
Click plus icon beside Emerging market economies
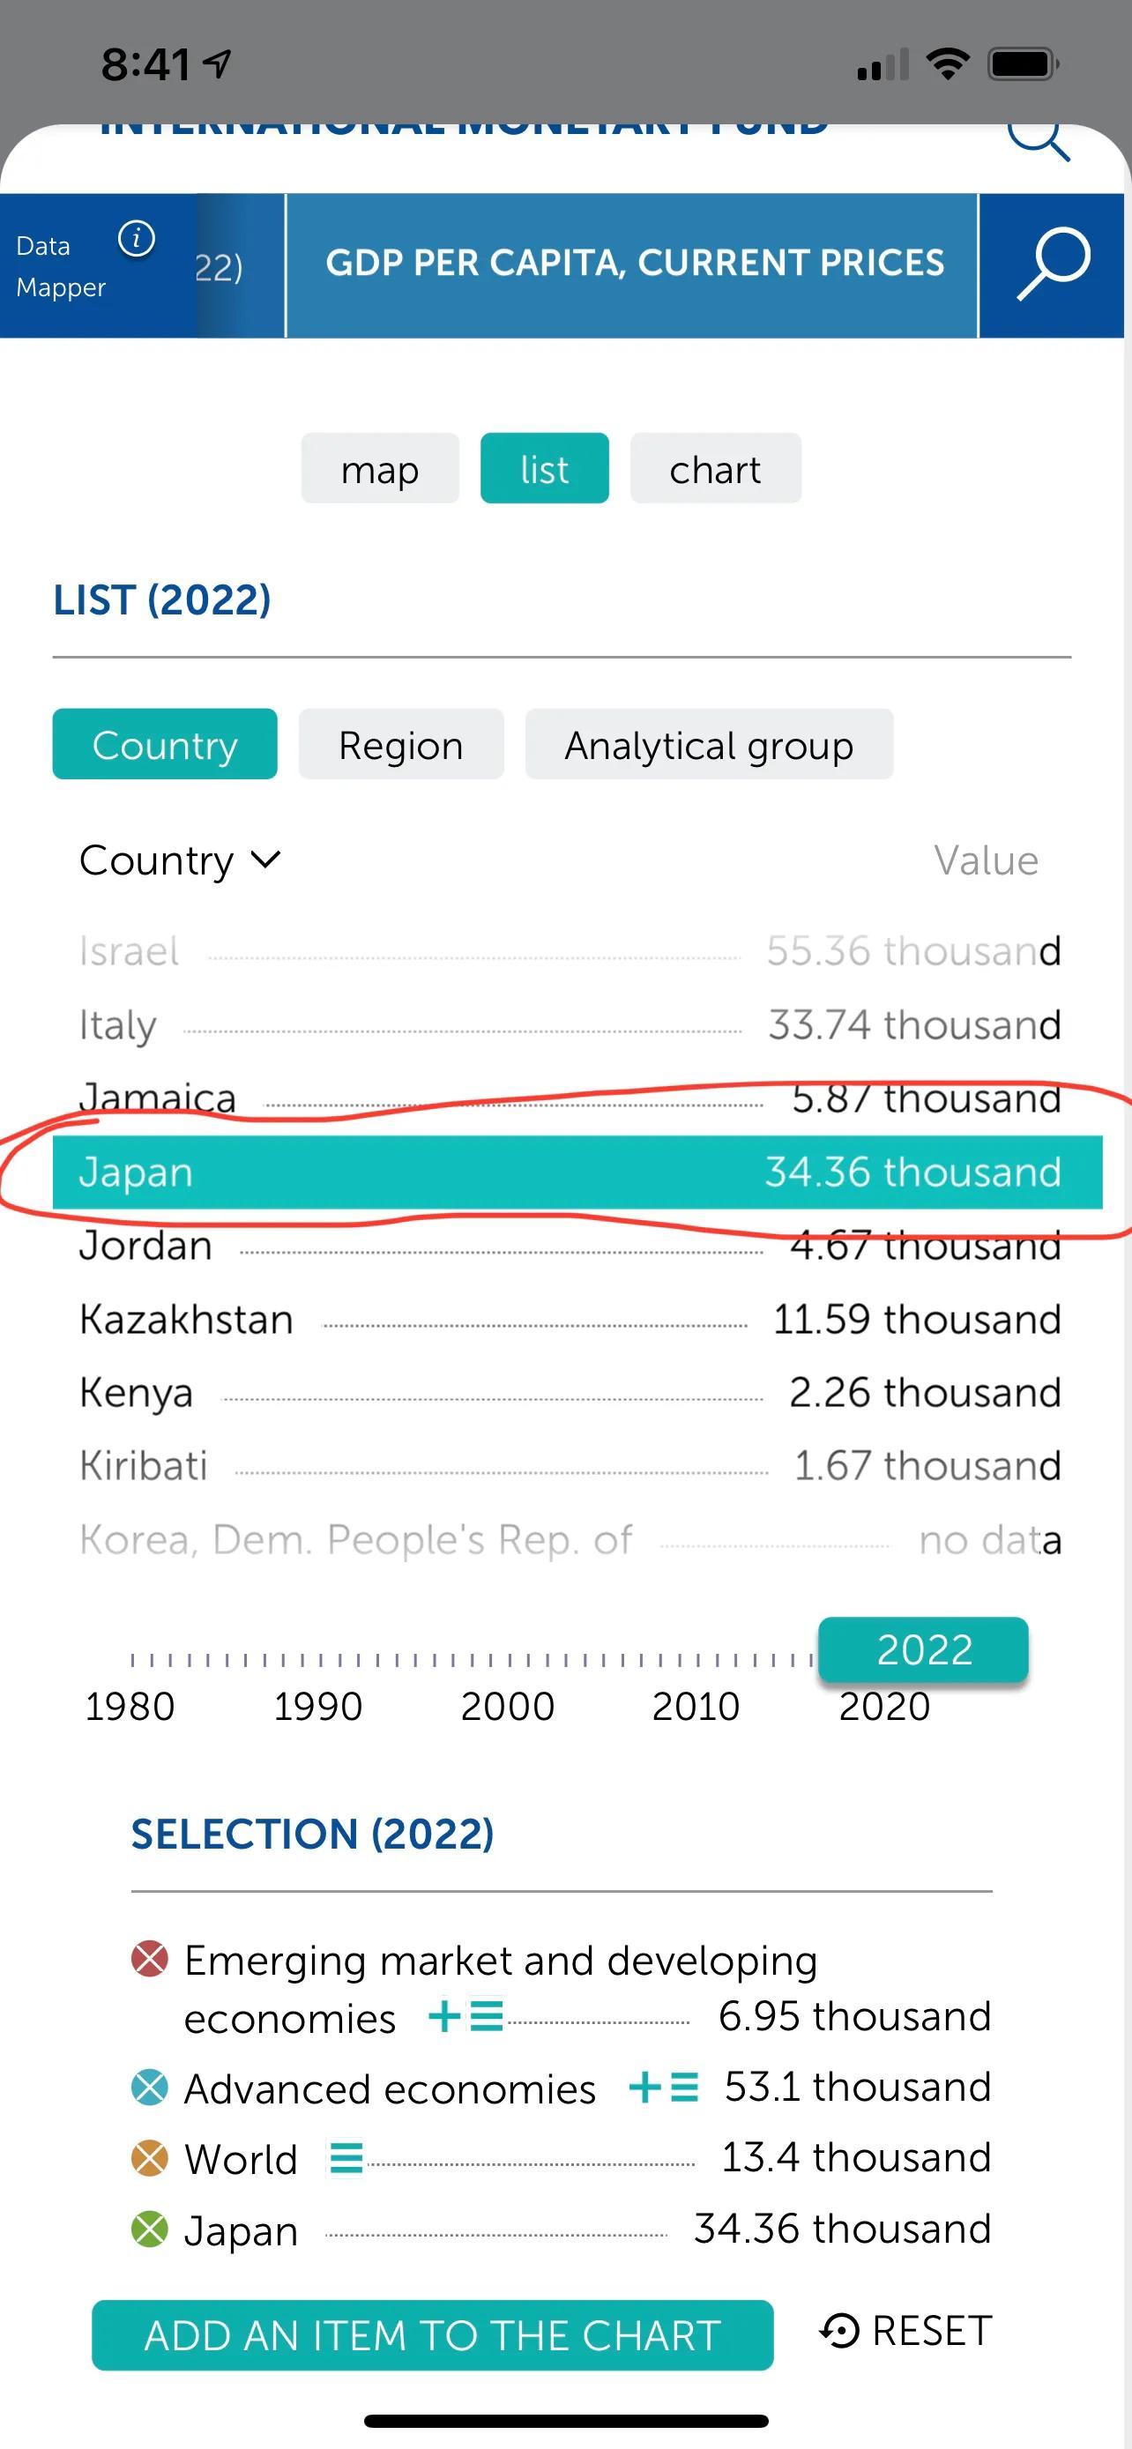click(x=443, y=2014)
